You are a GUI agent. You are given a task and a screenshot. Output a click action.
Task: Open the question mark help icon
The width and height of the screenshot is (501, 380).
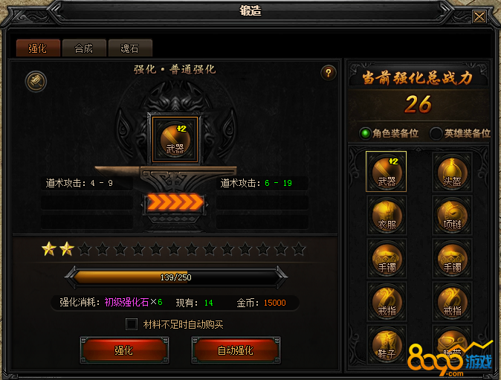328,73
